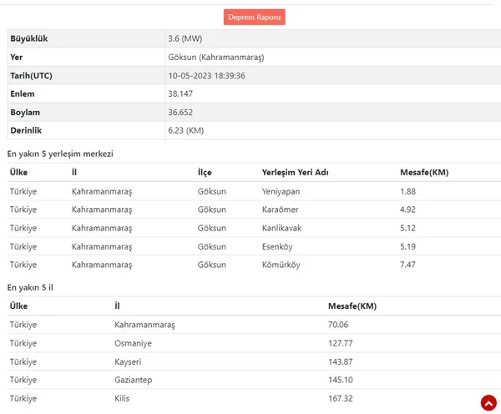The width and height of the screenshot is (501, 414).
Task: Click the Yerleşim Yeri Adı column header
Action: click(x=295, y=173)
